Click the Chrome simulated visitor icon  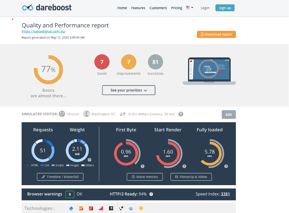point(62,114)
